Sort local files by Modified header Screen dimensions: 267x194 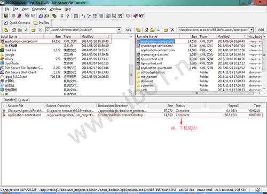pyautogui.click(x=96, y=36)
